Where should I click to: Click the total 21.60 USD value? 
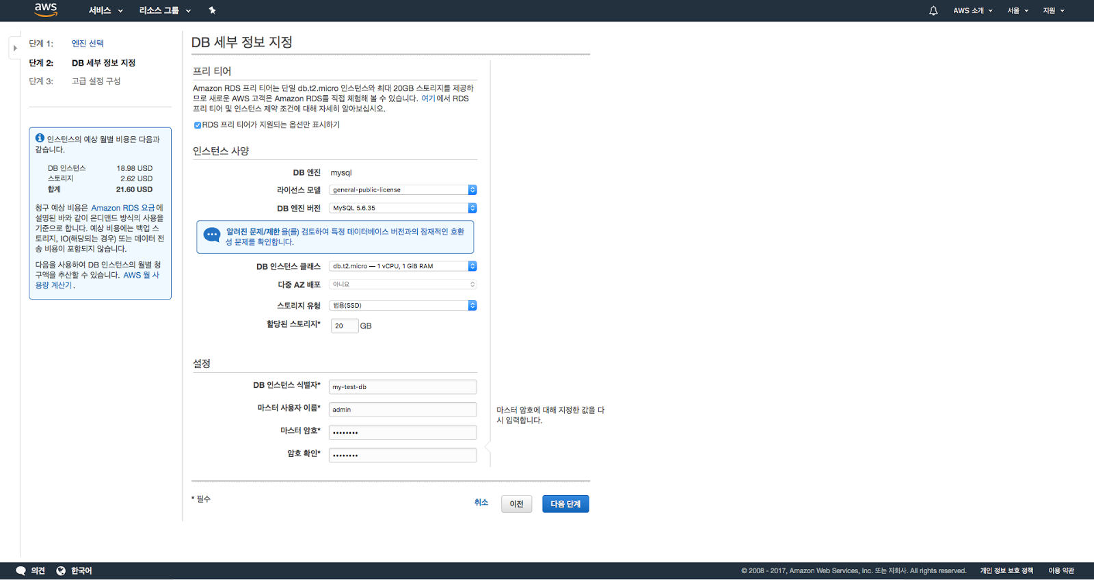point(134,189)
